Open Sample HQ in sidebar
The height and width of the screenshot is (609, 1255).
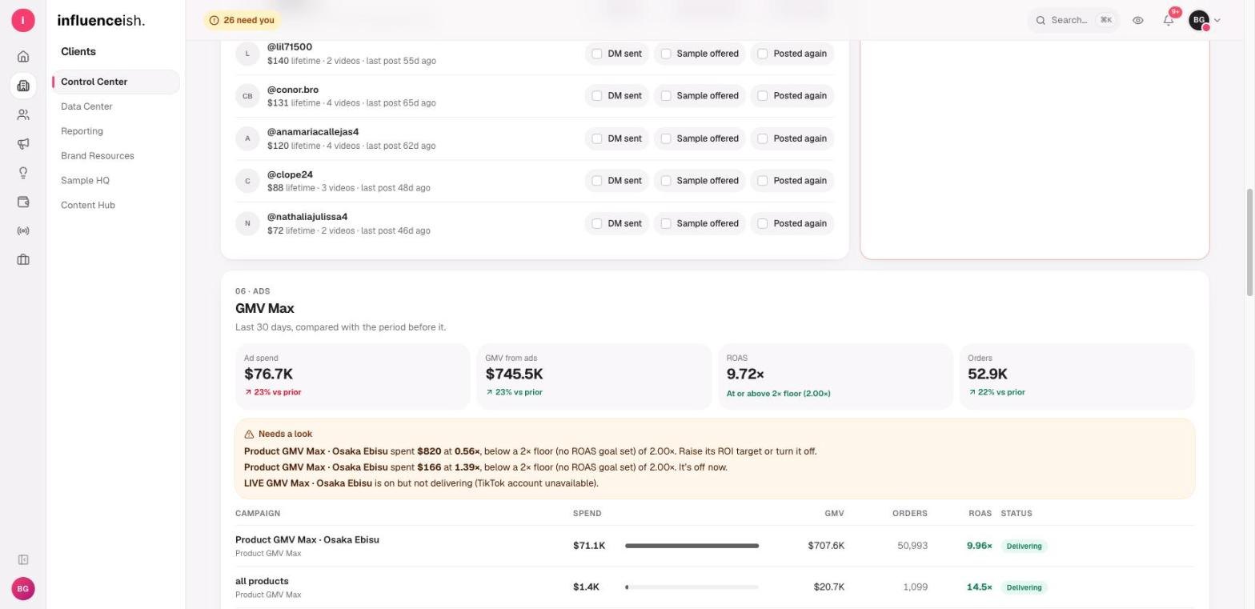85,181
